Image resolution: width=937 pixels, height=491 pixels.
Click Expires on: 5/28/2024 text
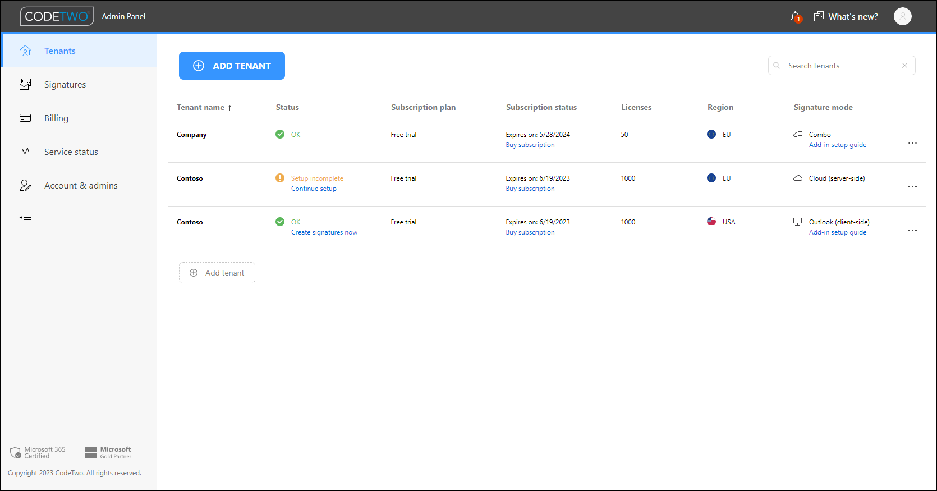click(538, 135)
